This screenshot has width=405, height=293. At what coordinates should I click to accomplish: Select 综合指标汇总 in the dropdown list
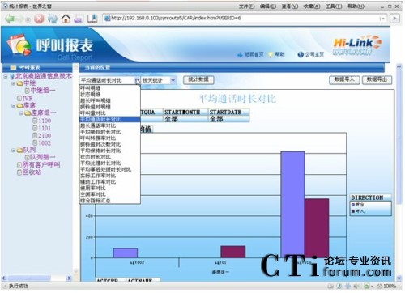tap(96, 201)
